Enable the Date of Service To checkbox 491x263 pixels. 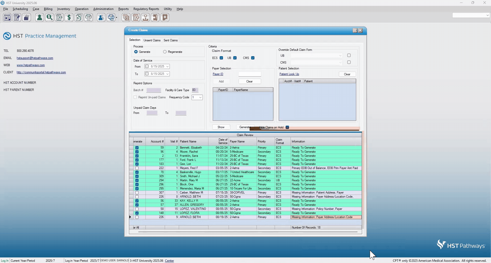coord(147,74)
